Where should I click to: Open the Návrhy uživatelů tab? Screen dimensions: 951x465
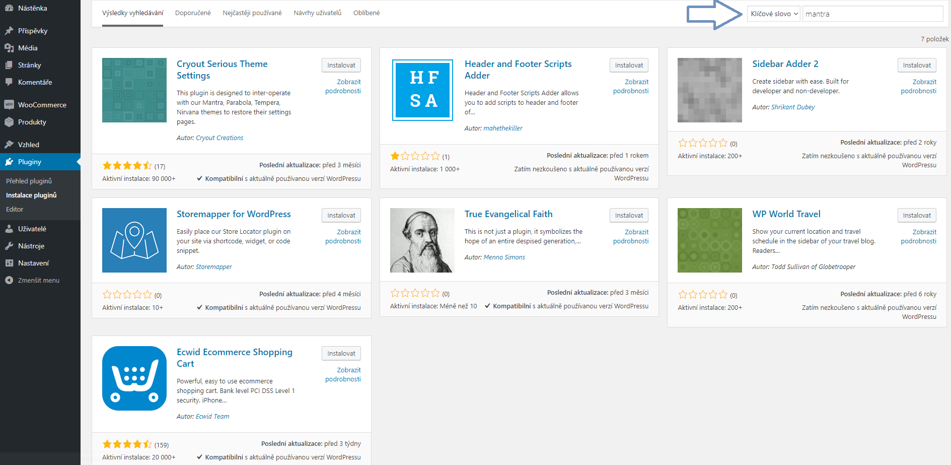click(x=318, y=13)
